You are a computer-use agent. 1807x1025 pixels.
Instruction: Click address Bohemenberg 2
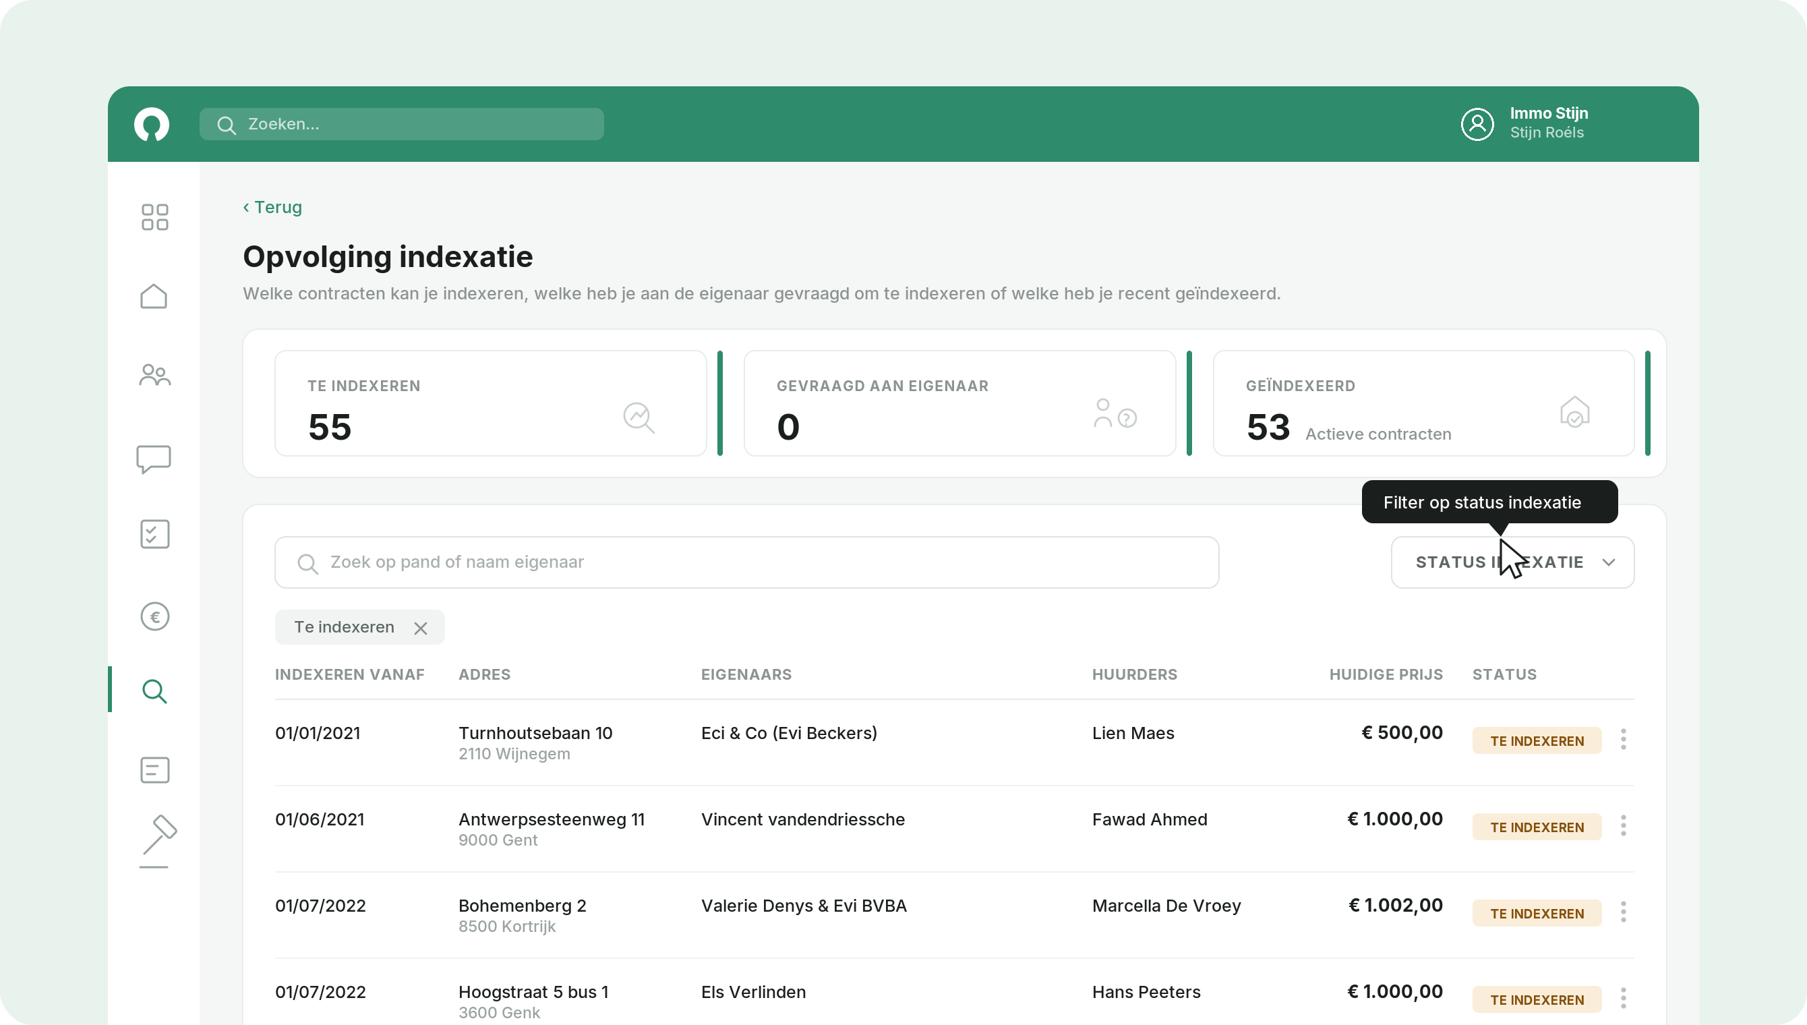point(522,906)
